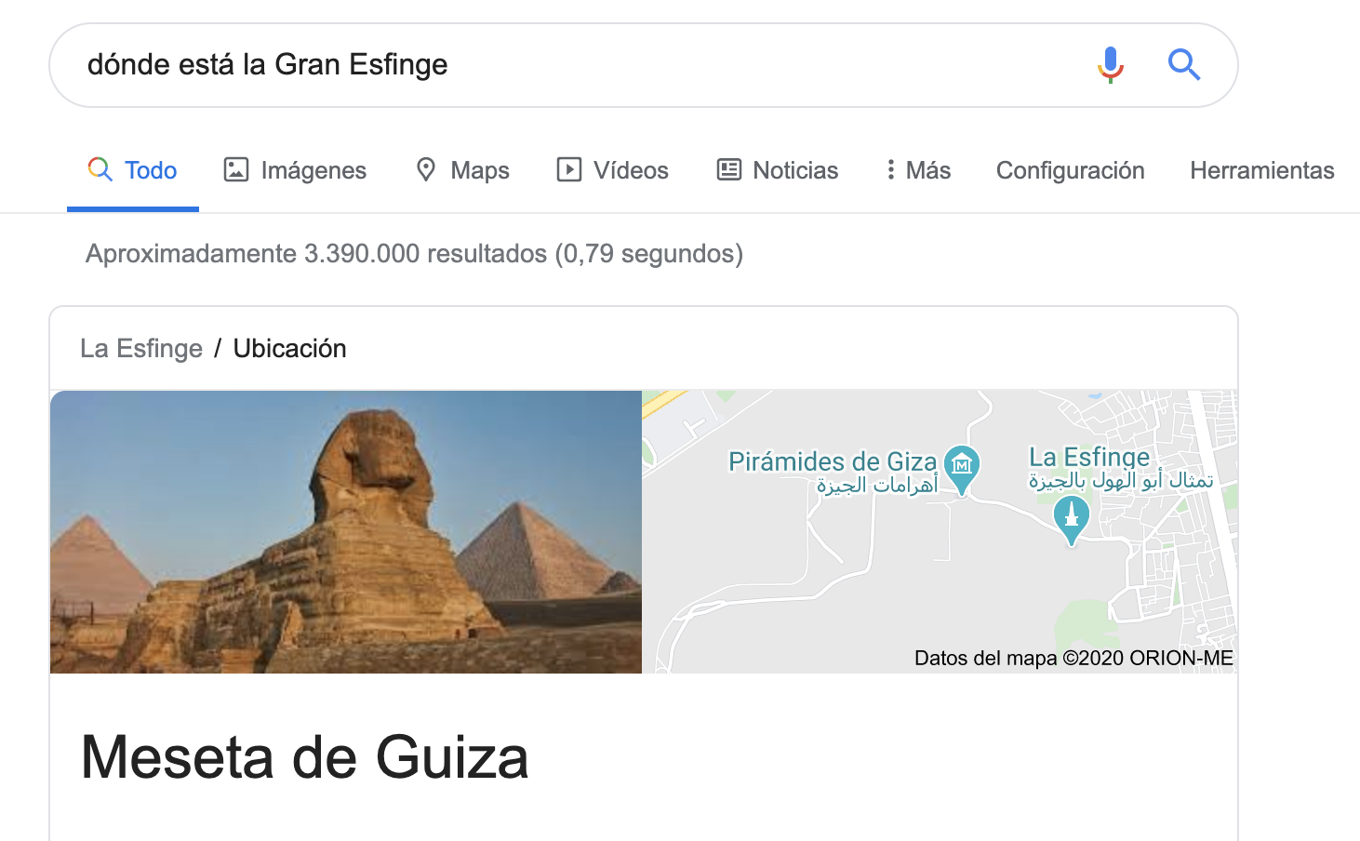Switch to the Noticias tab
The height and width of the screenshot is (841, 1360).
coord(778,170)
